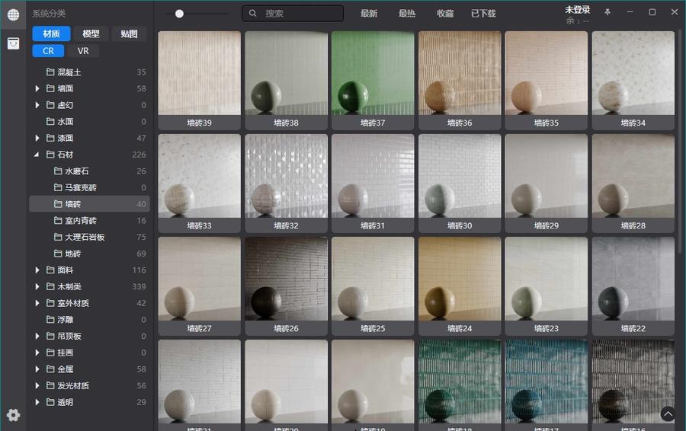
Task: Click the pin window icon
Action: tap(607, 12)
